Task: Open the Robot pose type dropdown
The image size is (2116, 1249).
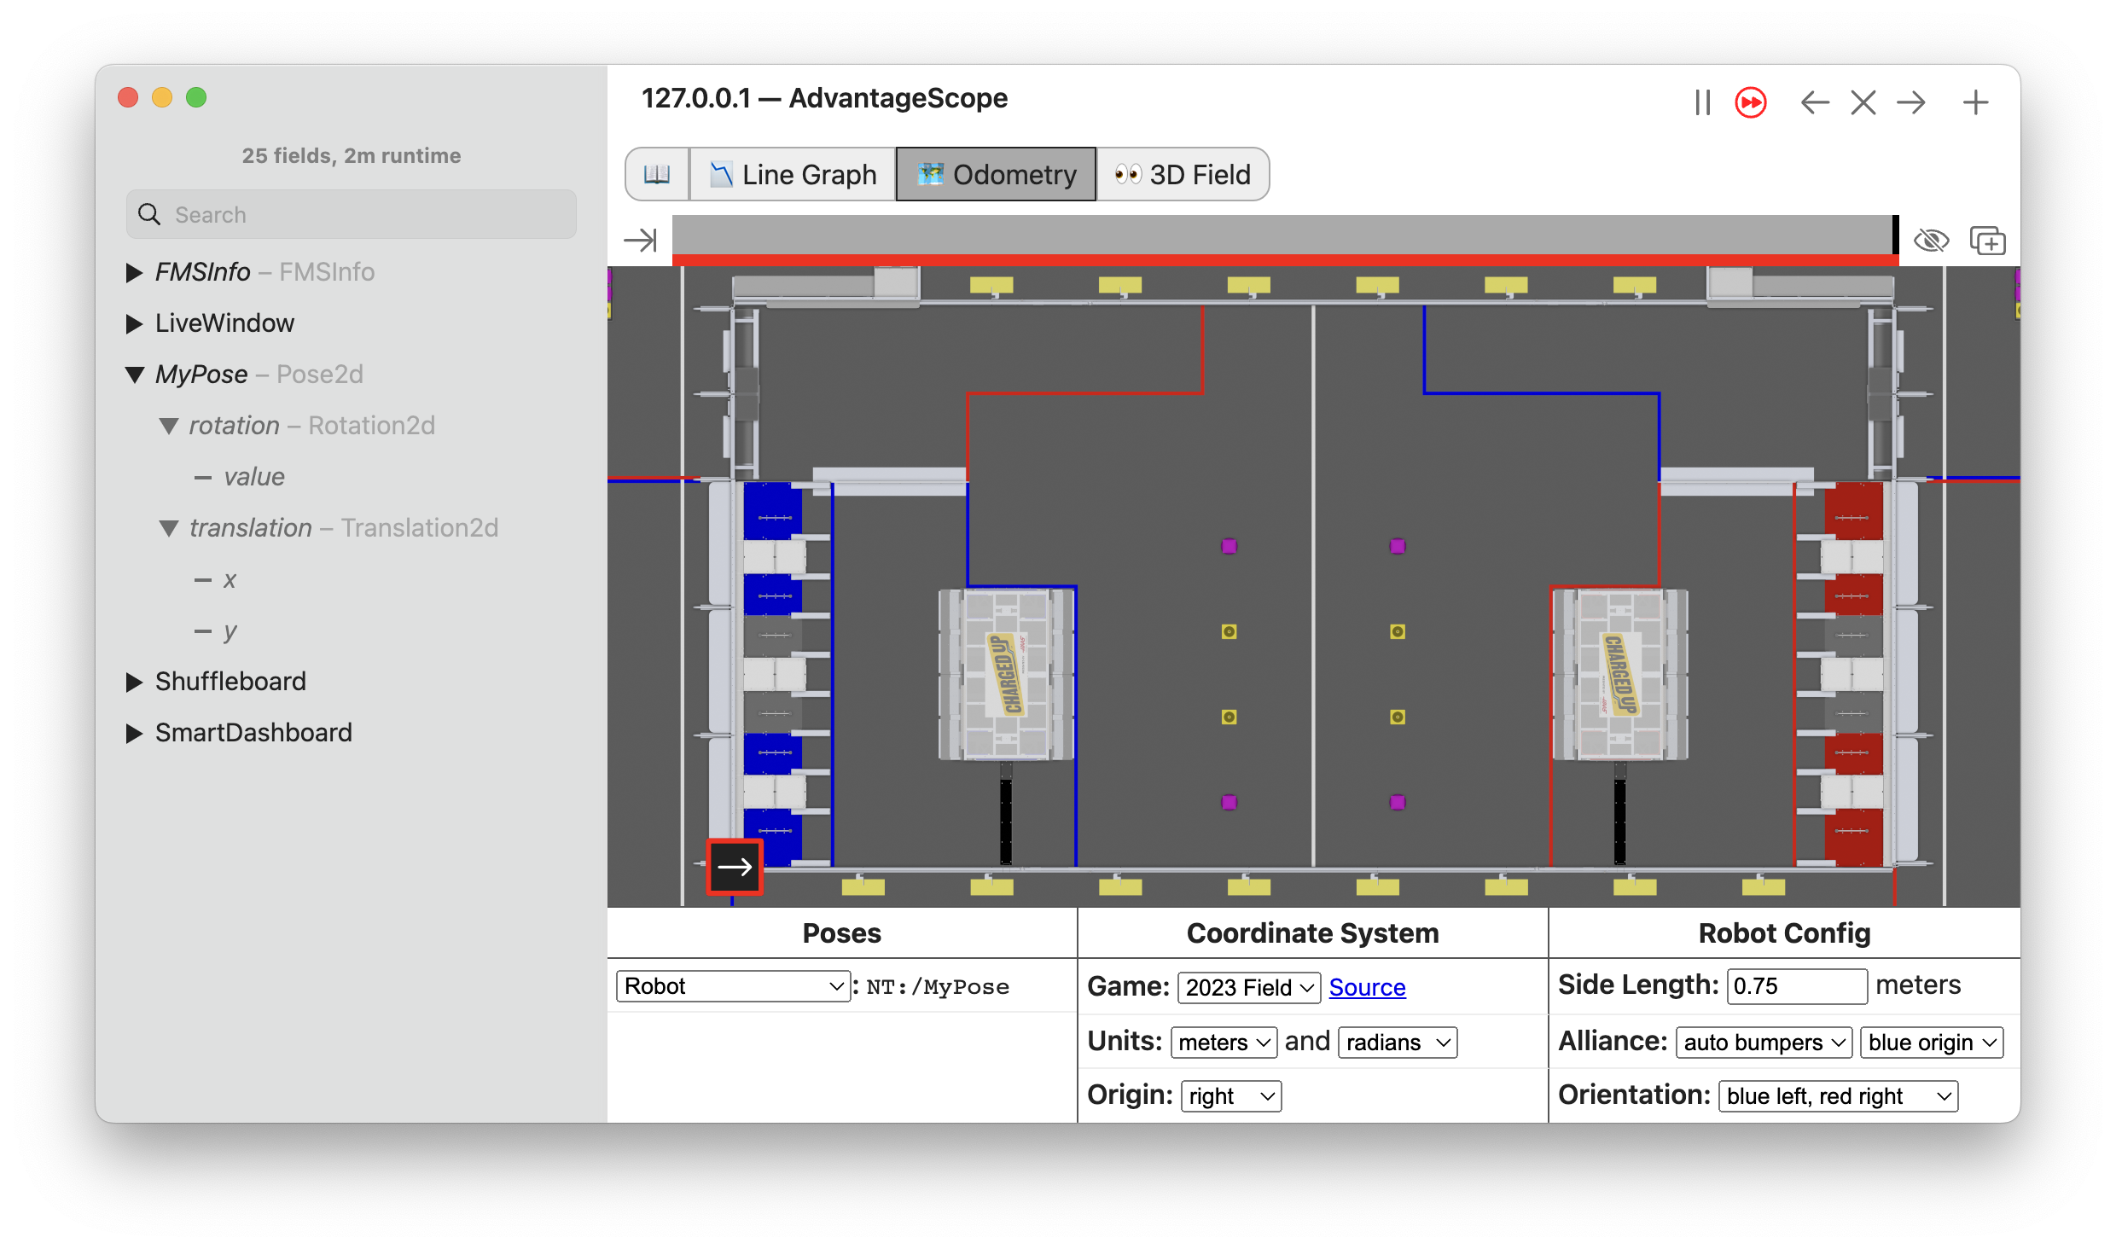Action: pos(733,986)
